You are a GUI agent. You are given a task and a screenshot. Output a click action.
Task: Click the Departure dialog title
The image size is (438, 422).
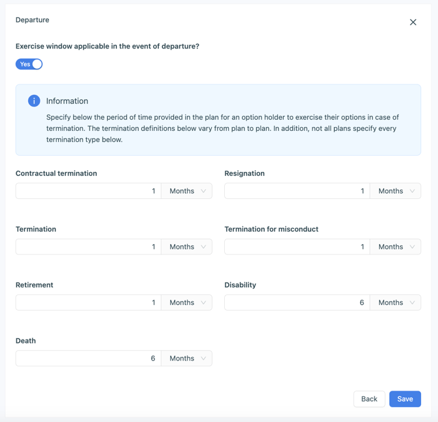click(x=33, y=20)
